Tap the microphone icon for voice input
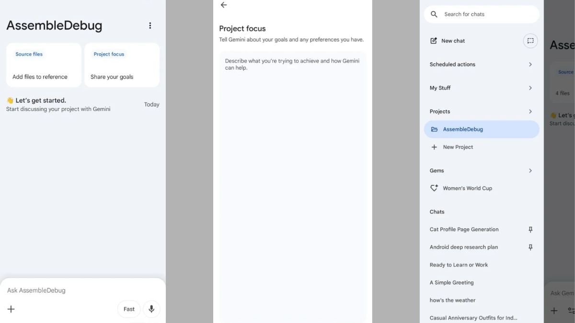 (151, 309)
